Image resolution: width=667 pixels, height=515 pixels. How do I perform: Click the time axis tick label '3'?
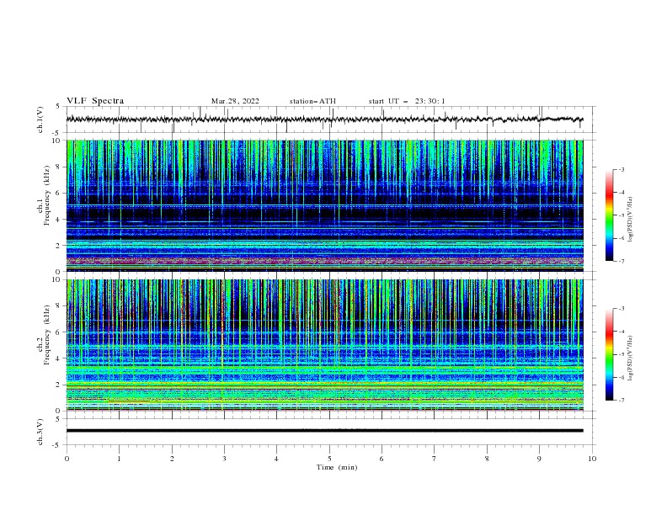pyautogui.click(x=224, y=459)
